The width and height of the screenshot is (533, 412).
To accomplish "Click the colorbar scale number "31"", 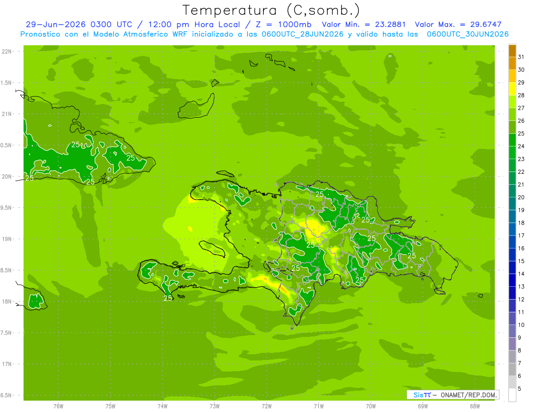I will click(x=521, y=57).
